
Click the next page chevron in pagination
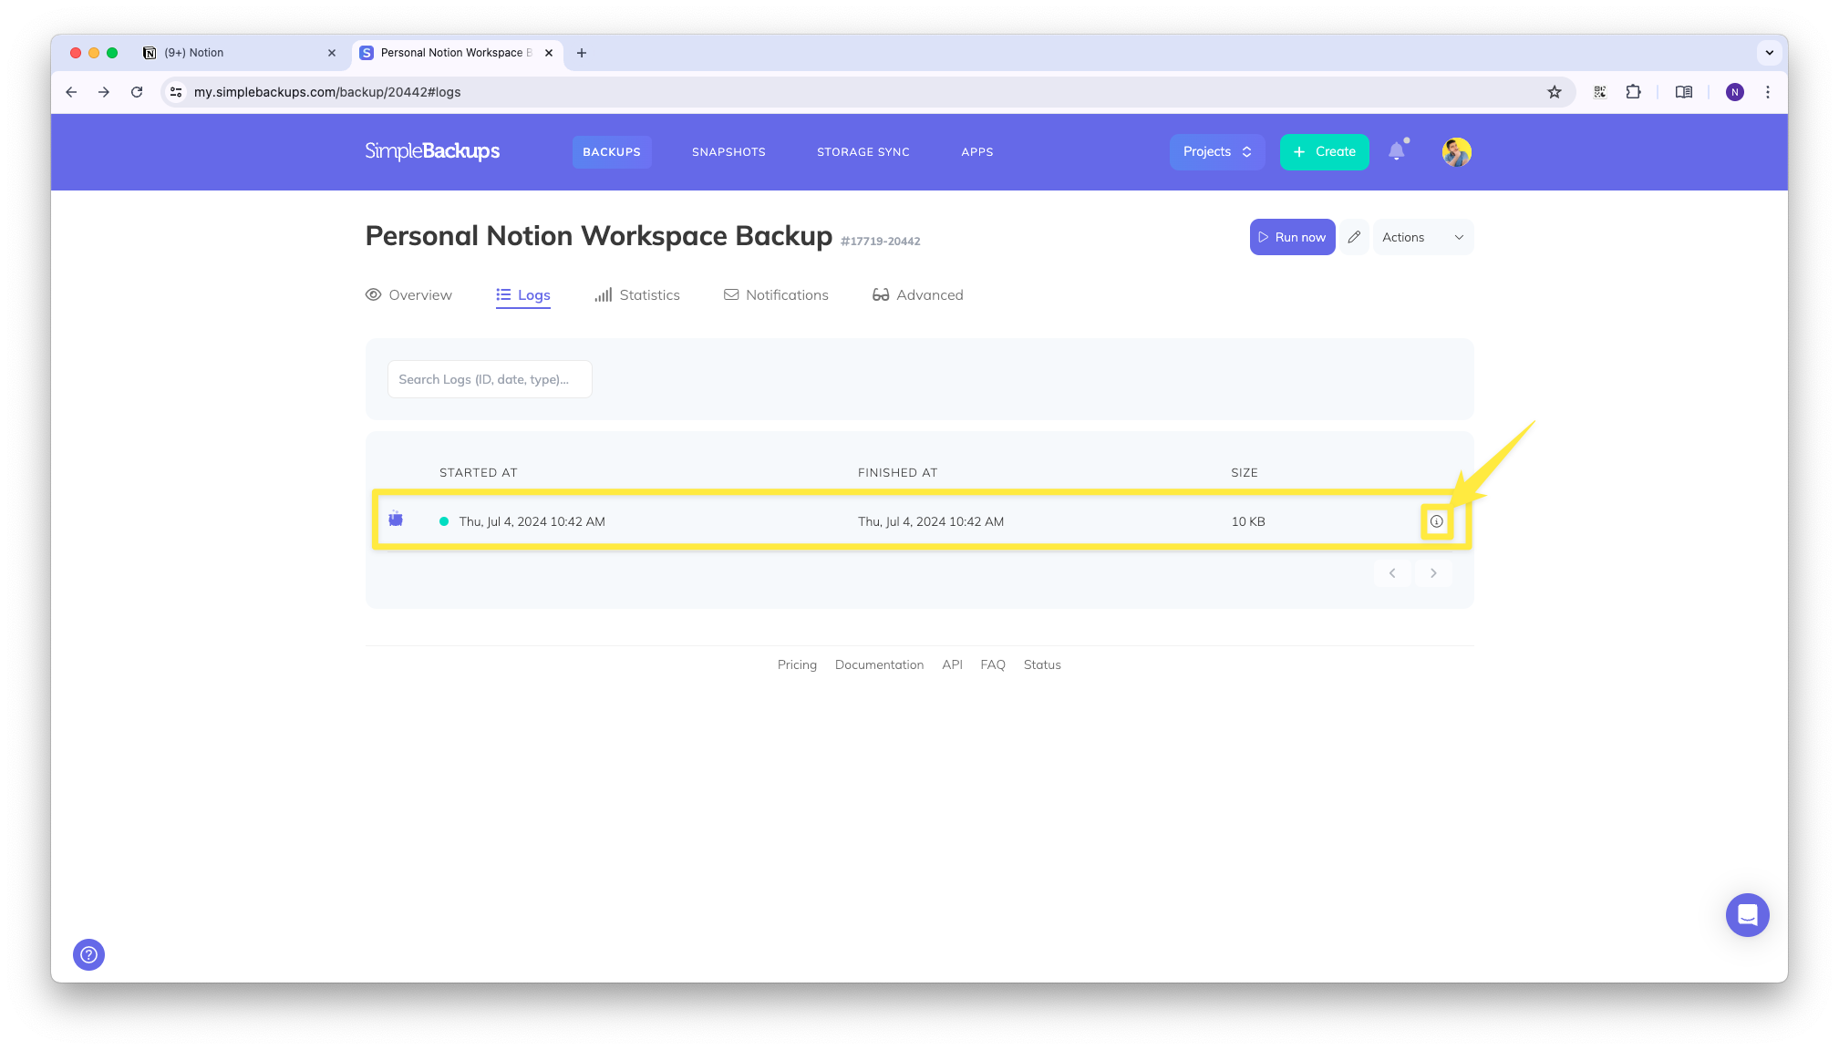click(1433, 572)
